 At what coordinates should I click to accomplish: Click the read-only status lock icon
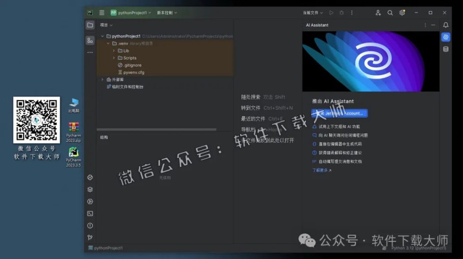click(384, 248)
